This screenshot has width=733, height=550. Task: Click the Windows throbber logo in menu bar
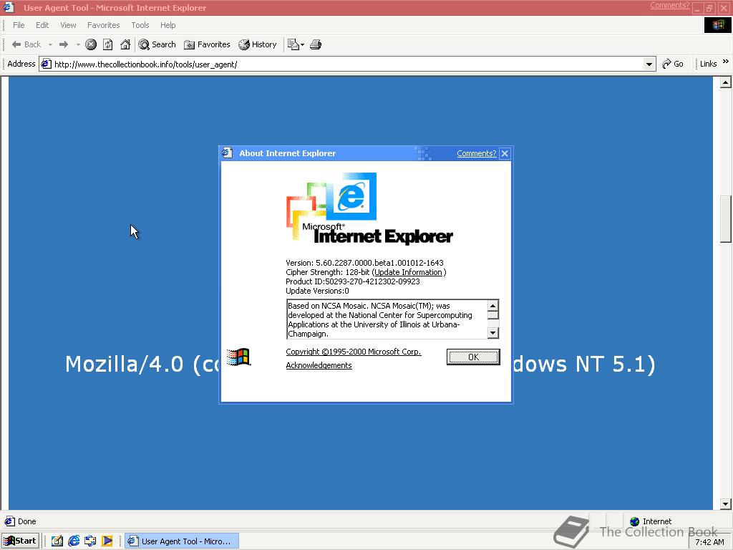click(717, 25)
